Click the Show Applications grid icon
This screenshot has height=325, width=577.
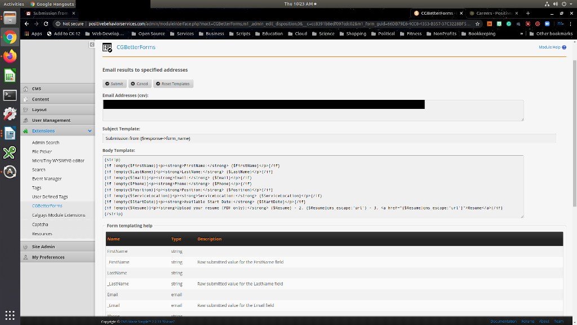click(10, 315)
